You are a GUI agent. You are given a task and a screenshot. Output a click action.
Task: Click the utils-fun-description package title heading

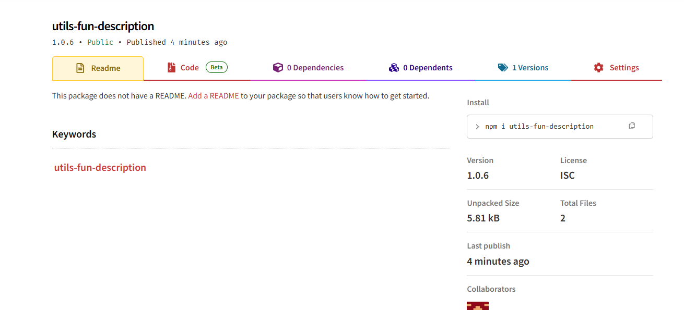pos(103,27)
